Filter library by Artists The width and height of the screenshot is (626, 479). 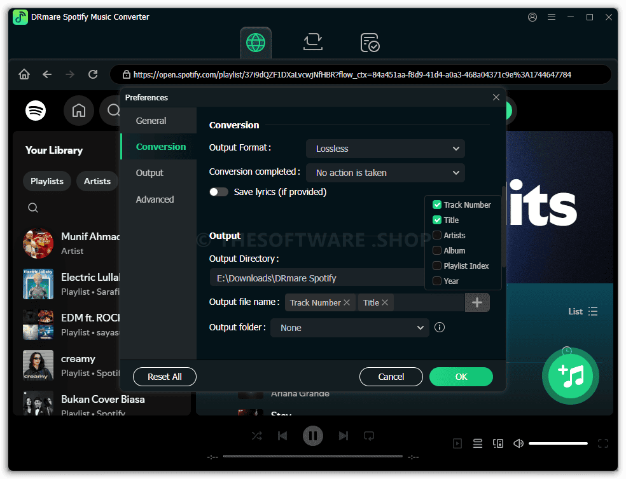pyautogui.click(x=97, y=181)
